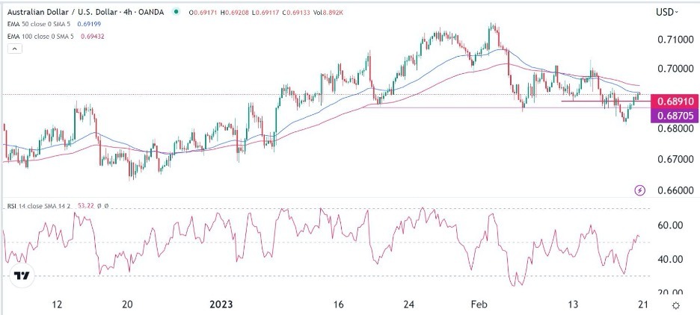Click the 20 date on time axis
Viewport: 700px width, 315px height.
(x=127, y=305)
